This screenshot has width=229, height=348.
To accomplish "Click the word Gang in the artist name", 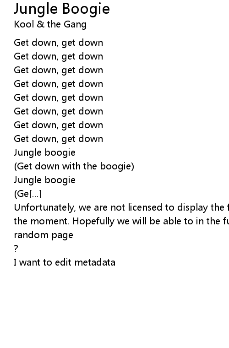I will (75, 24).
